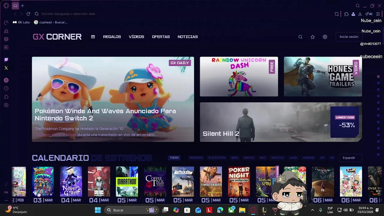Filter calendar by SWITCH
Screen dimensions: 384x216
point(249,158)
